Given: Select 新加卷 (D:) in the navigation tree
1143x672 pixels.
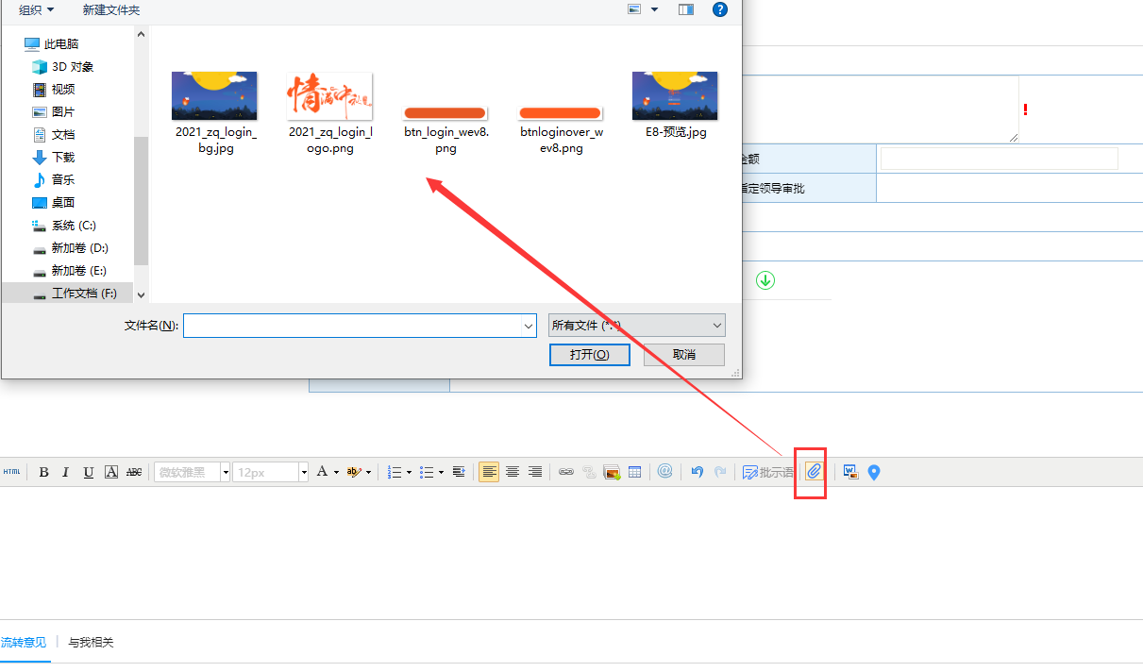Looking at the screenshot, I should [x=79, y=248].
